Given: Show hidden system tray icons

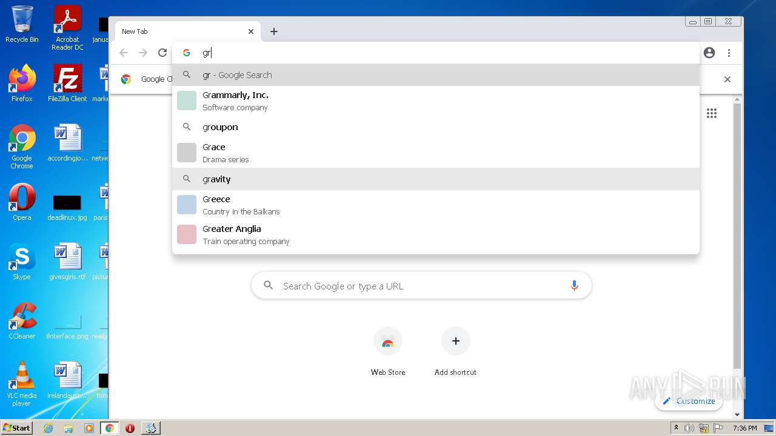Looking at the screenshot, I should tap(676, 428).
